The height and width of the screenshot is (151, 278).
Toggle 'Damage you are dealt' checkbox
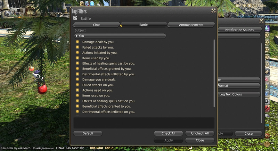pos(77,79)
